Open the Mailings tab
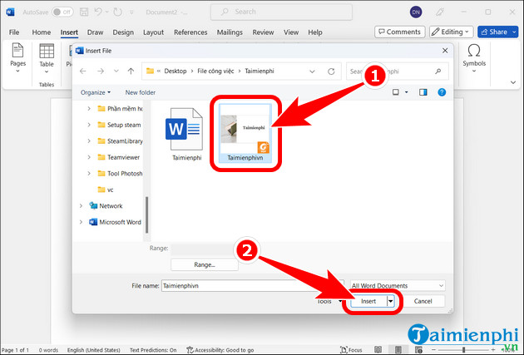Screen dimensions: 524x355 coord(230,32)
